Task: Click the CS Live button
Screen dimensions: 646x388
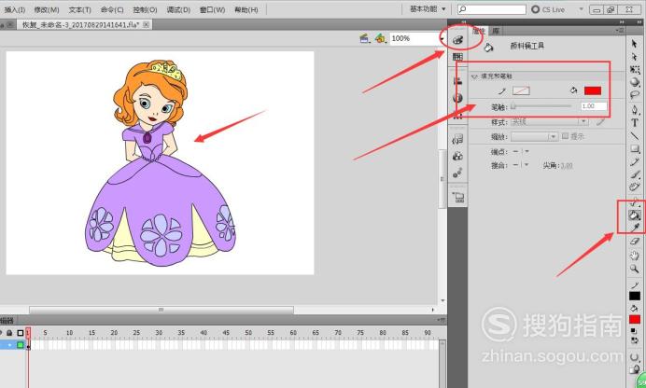Action: pyautogui.click(x=548, y=9)
